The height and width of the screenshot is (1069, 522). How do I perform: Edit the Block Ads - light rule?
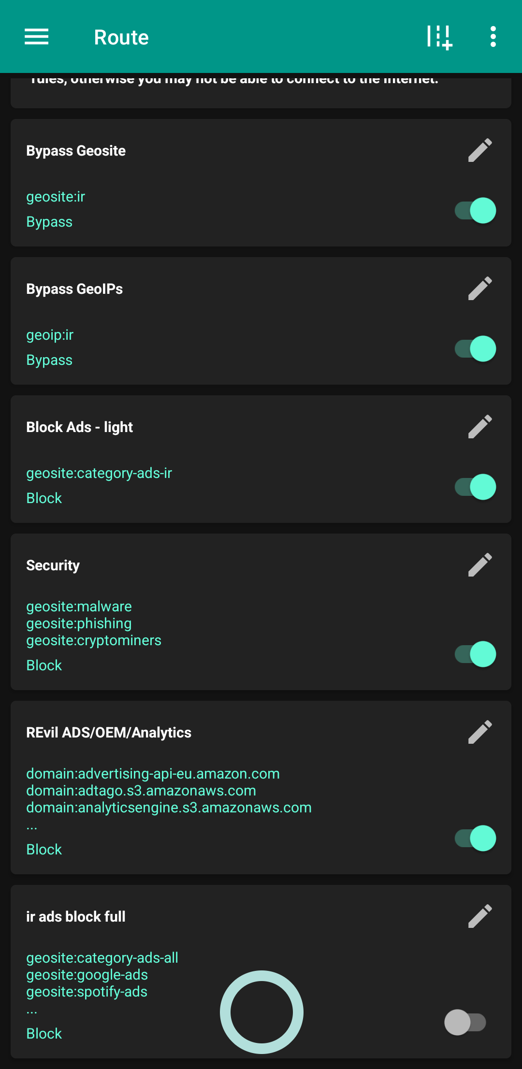coord(480,427)
